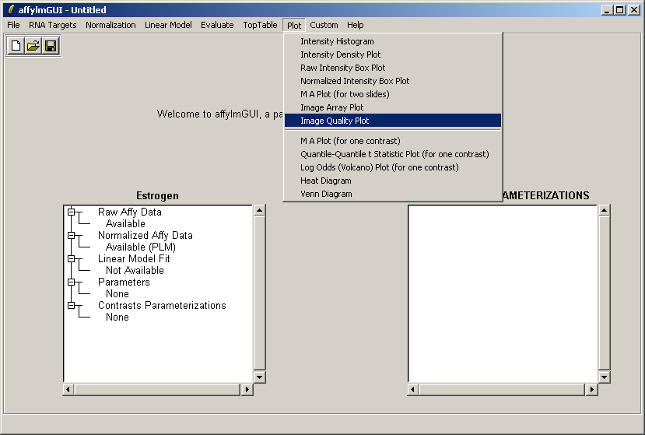Click the affylmGUI title bar feather icon
This screenshot has width=645, height=435.
[x=10, y=10]
